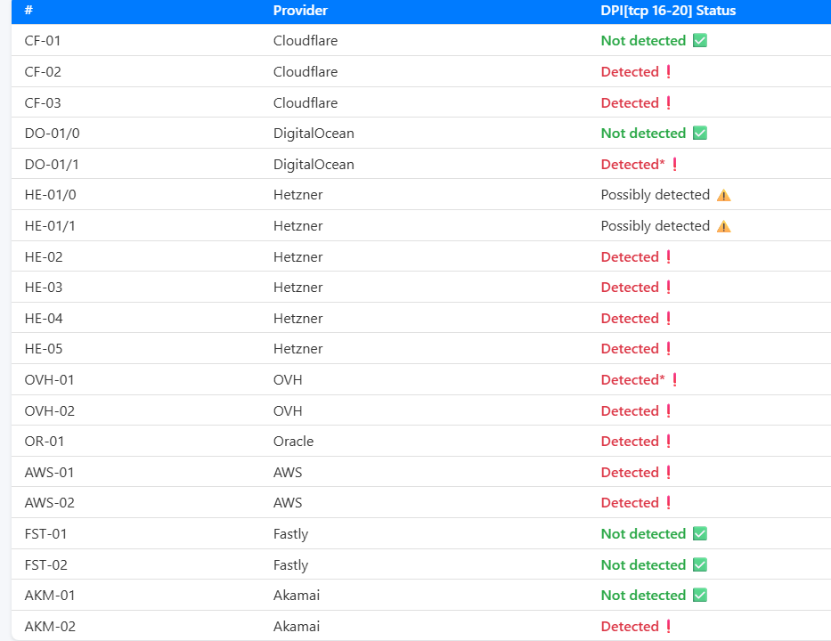Select the HE-05 identifier cell
Screen dimensions: 831x641
pos(44,349)
